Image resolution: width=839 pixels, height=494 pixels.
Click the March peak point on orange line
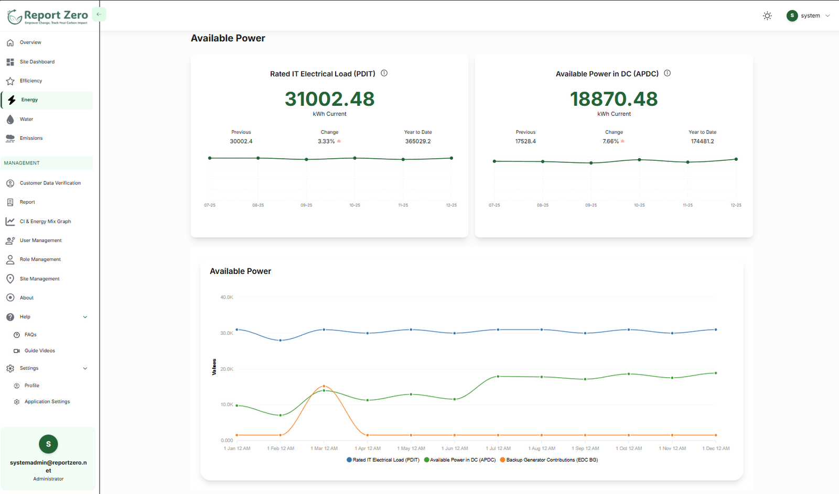(324, 386)
